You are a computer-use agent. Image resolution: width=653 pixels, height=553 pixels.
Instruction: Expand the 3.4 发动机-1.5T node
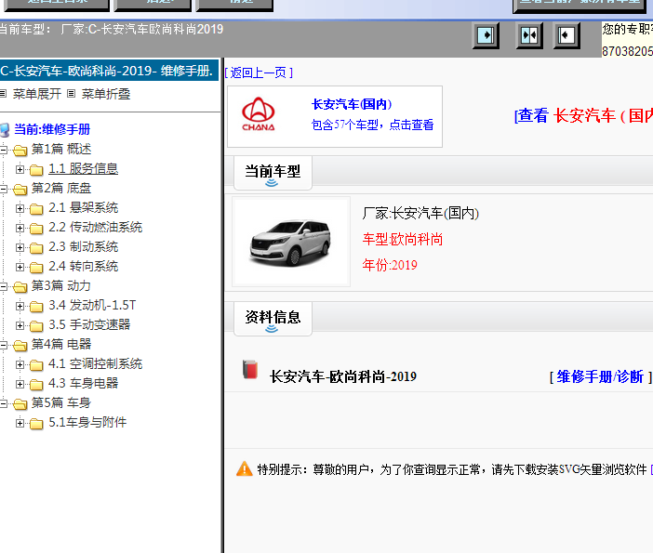pos(20,307)
